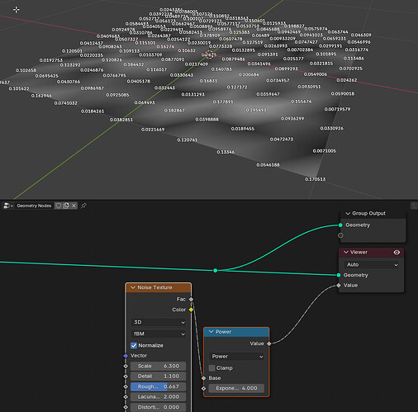Click the Lacunarity input socket

click(126, 397)
